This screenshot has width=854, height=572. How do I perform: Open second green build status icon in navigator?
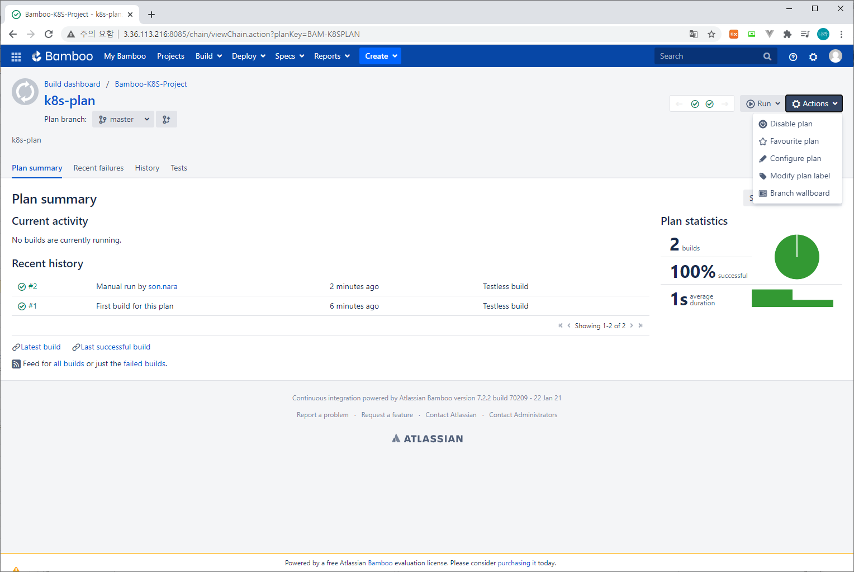point(710,104)
